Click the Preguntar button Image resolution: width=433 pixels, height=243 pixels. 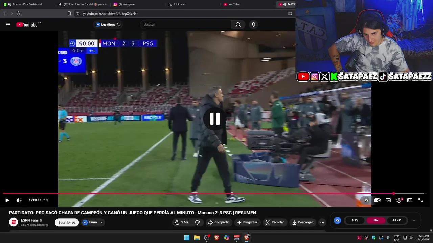[x=247, y=222]
